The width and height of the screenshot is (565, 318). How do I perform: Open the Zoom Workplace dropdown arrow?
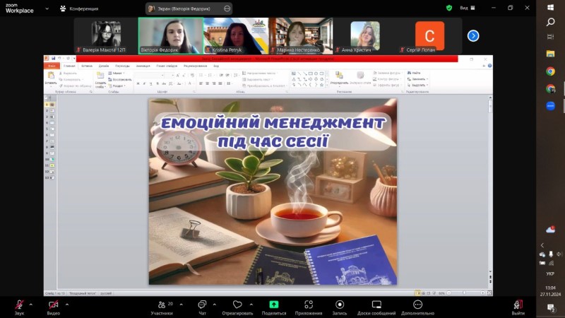pos(47,8)
